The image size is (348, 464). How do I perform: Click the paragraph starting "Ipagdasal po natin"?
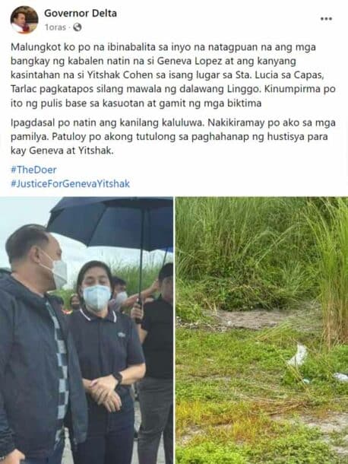[x=173, y=136]
